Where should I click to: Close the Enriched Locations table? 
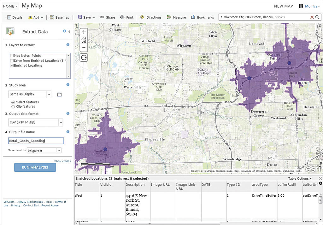(320, 178)
